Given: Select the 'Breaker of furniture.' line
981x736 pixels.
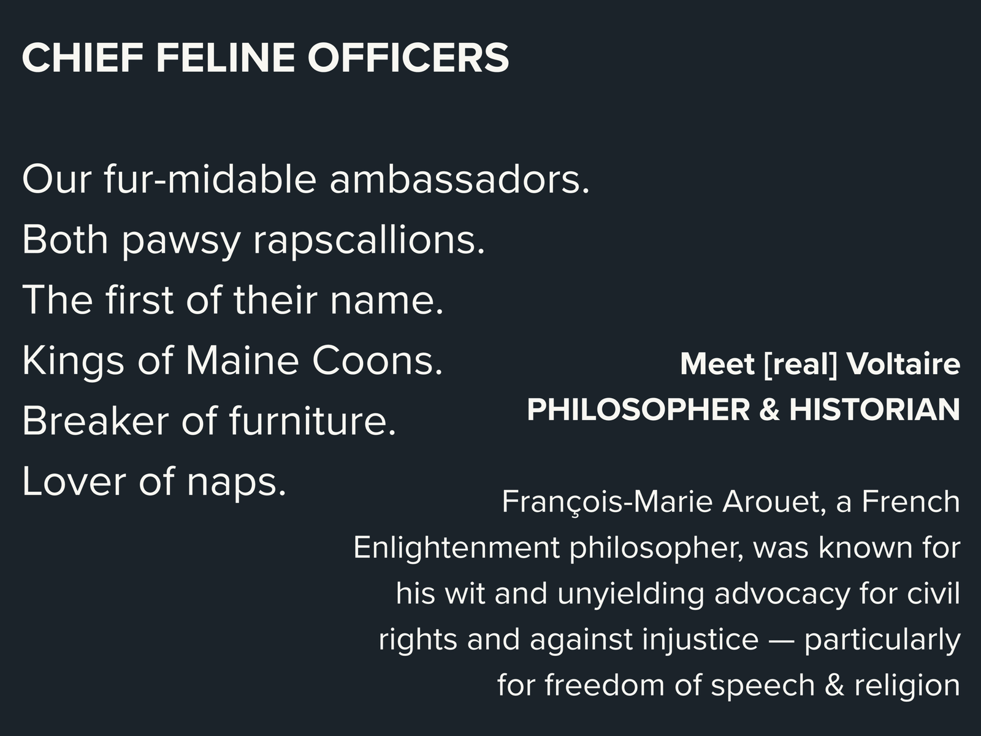Looking at the screenshot, I should point(209,421).
